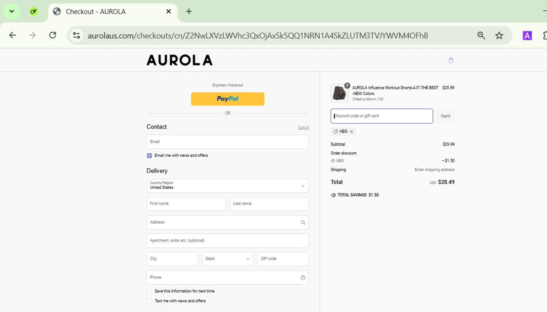
Task: Click the green pinned extension tab icon
Action: click(x=34, y=12)
